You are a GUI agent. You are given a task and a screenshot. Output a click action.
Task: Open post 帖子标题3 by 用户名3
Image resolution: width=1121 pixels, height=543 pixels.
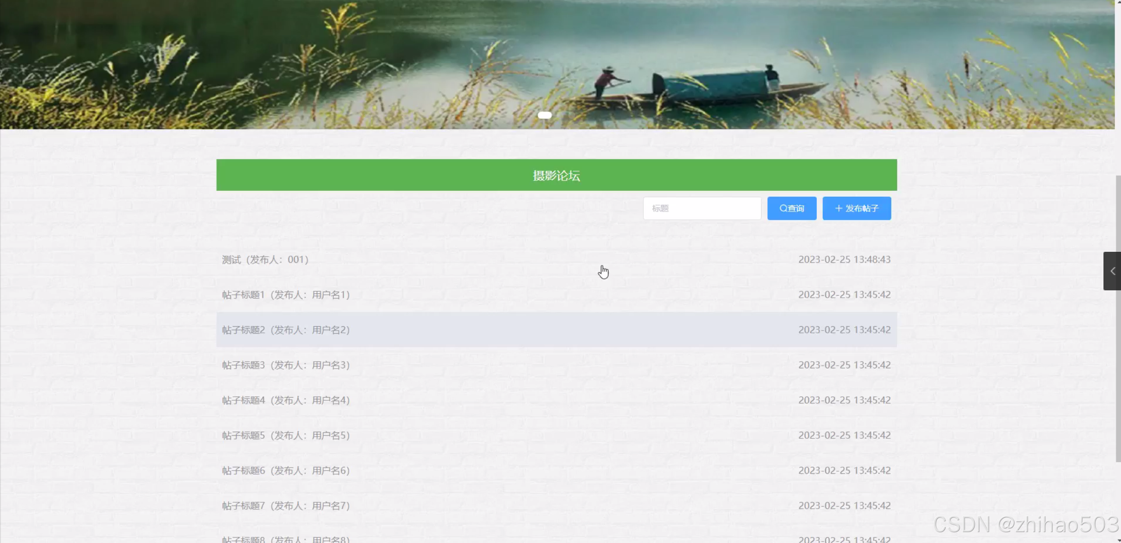(x=286, y=365)
